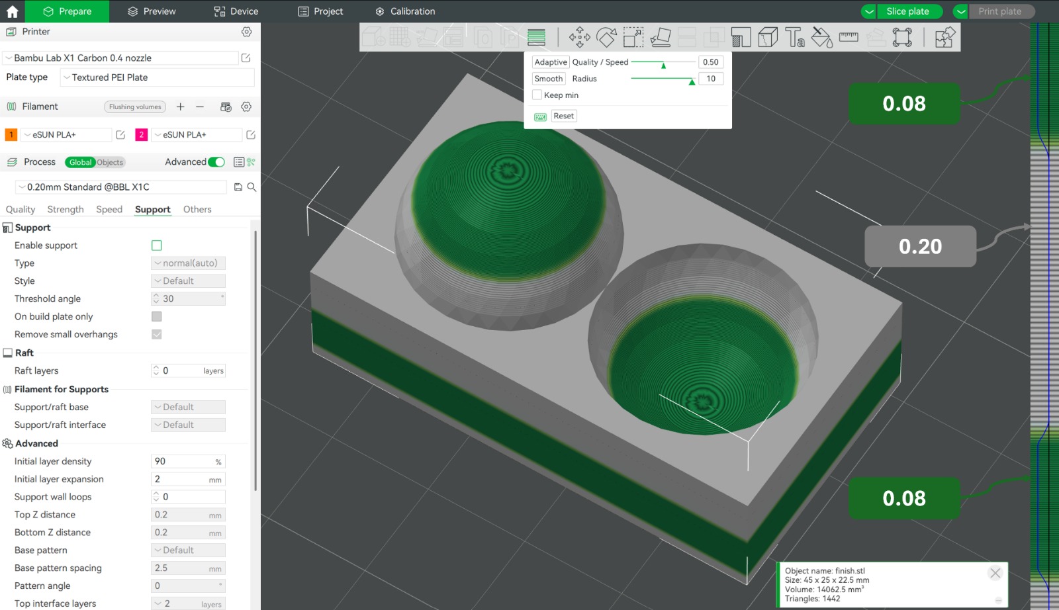Click the AMS sync icon in Filament section

(x=226, y=107)
